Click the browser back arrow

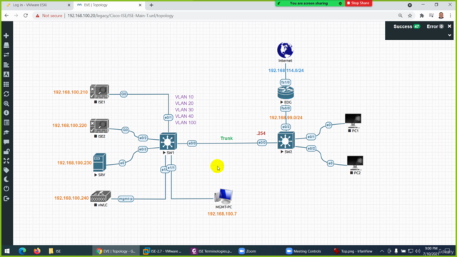pos(6,16)
